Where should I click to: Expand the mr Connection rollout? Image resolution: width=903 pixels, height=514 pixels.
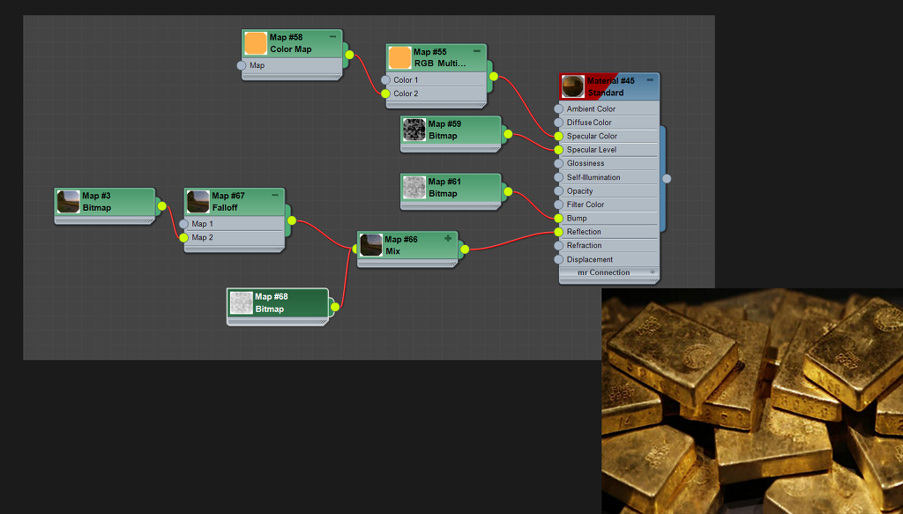[x=653, y=272]
